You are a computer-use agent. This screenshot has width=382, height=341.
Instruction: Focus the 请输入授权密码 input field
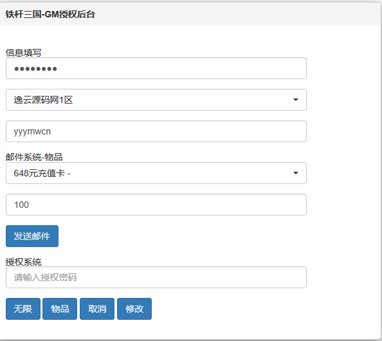(x=156, y=277)
